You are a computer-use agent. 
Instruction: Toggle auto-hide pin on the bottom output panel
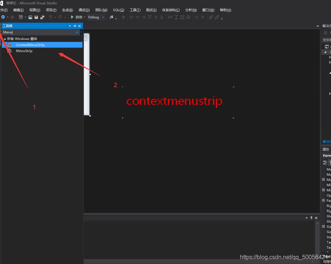[312, 218]
